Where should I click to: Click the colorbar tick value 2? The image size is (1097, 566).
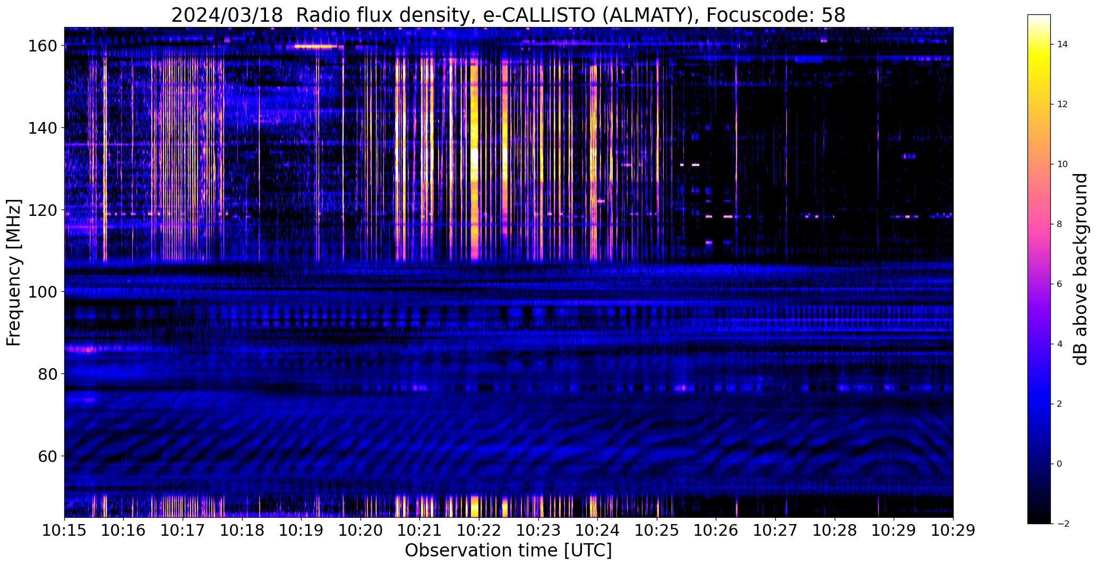pyautogui.click(x=1060, y=404)
